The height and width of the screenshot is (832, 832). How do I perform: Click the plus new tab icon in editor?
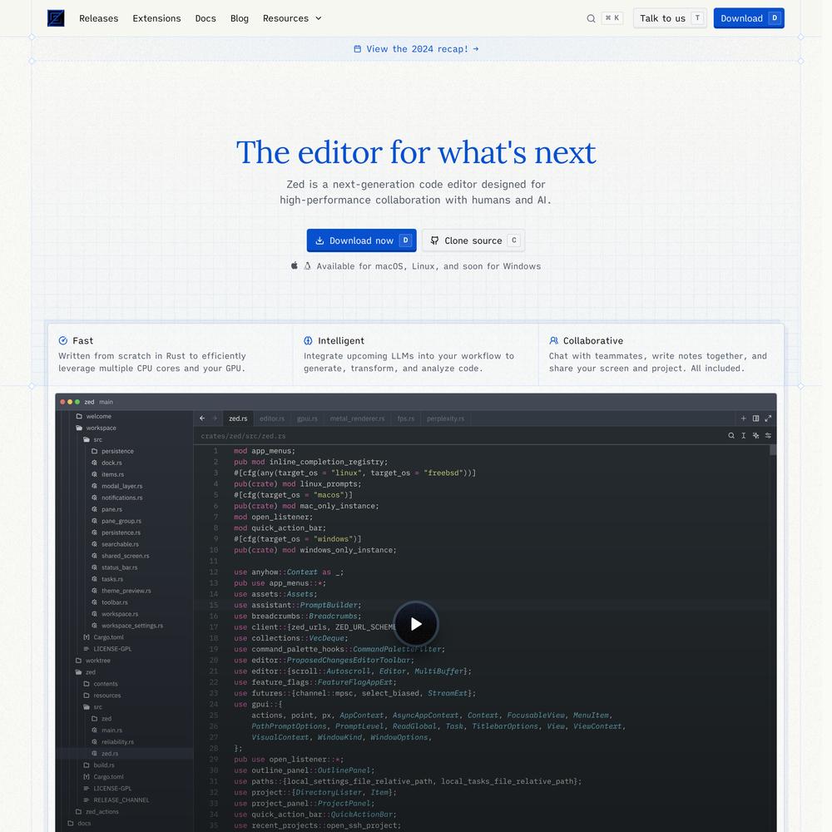743,418
